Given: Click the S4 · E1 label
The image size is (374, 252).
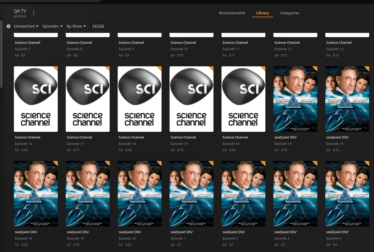Looking at the screenshot, I should (x=176, y=245).
